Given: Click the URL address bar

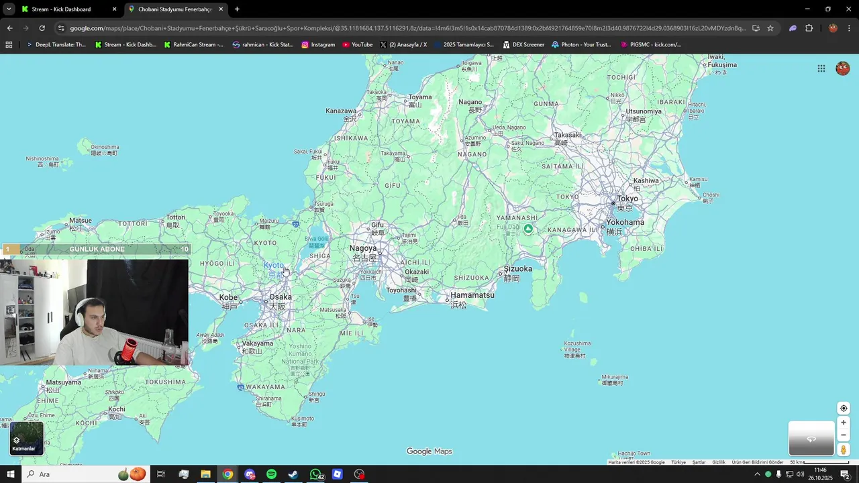Looking at the screenshot, I should point(407,28).
